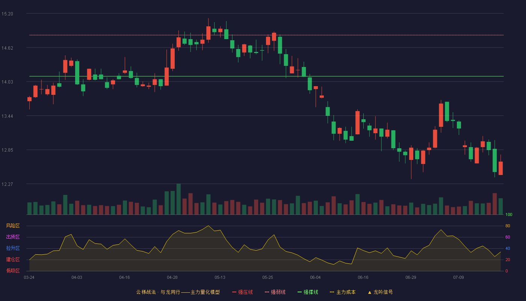This screenshot has width=526, height=301.
Task: Click the 风险区 zone label
Action: (13, 226)
